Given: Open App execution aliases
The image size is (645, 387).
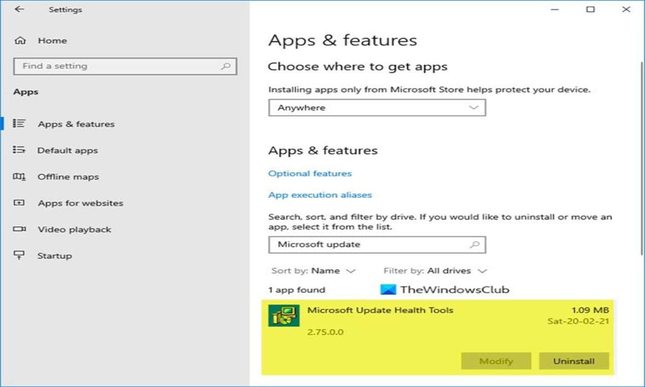Looking at the screenshot, I should click(320, 195).
